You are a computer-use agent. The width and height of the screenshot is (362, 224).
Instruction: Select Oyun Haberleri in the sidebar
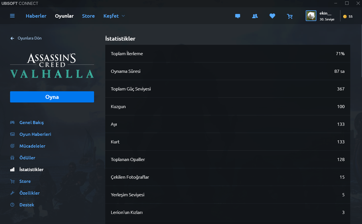[x=35, y=134]
